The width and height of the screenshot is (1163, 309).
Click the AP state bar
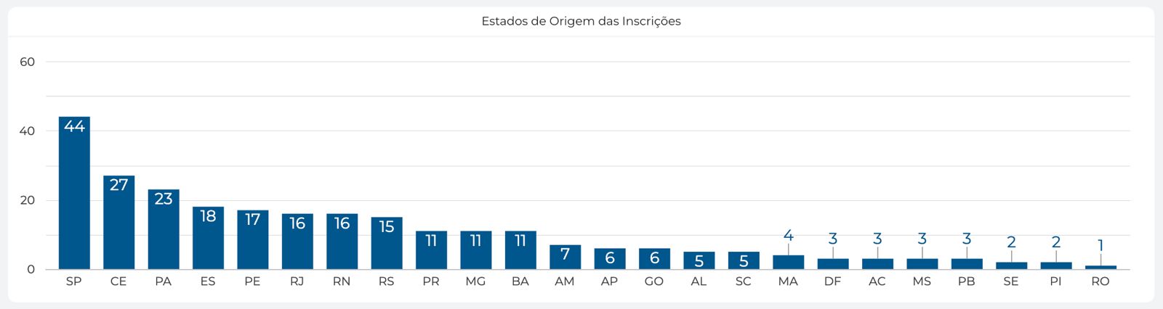pyautogui.click(x=610, y=259)
